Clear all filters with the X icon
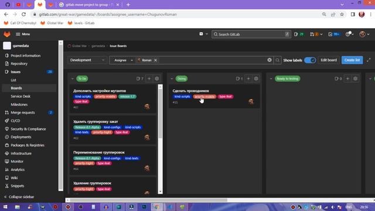This screenshot has height=211, width=375. click(x=270, y=60)
